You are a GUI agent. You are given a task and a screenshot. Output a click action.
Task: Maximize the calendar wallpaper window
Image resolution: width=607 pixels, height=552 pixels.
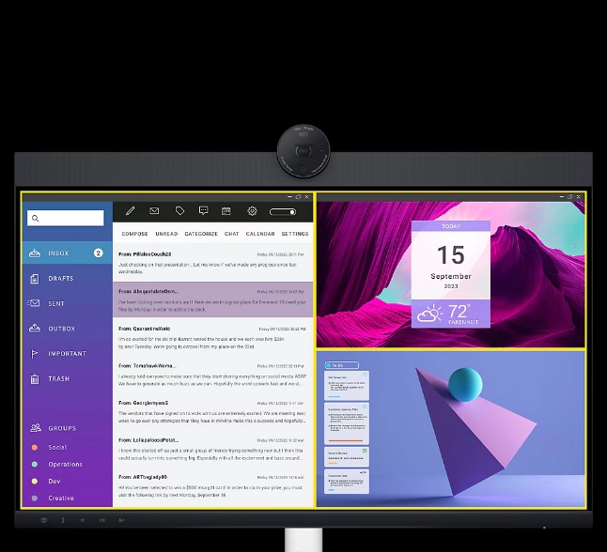point(569,197)
